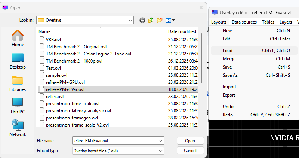Click the sample.ovl file icon
The width and height of the screenshot is (299, 158).
[42, 75]
